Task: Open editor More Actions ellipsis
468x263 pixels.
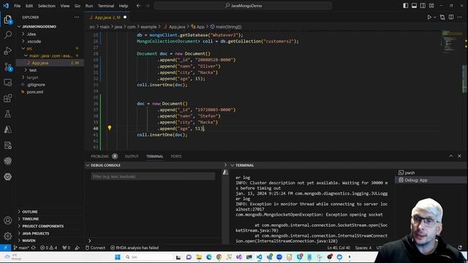Action: (x=460, y=18)
